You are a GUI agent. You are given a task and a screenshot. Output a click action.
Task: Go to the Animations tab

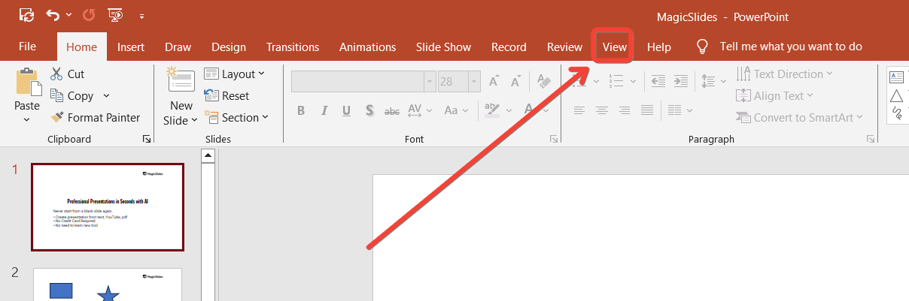tap(367, 47)
